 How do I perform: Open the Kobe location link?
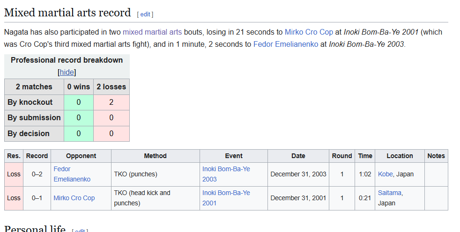pyautogui.click(x=385, y=174)
